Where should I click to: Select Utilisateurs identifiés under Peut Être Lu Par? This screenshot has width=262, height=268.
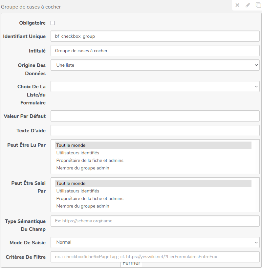tap(78, 153)
